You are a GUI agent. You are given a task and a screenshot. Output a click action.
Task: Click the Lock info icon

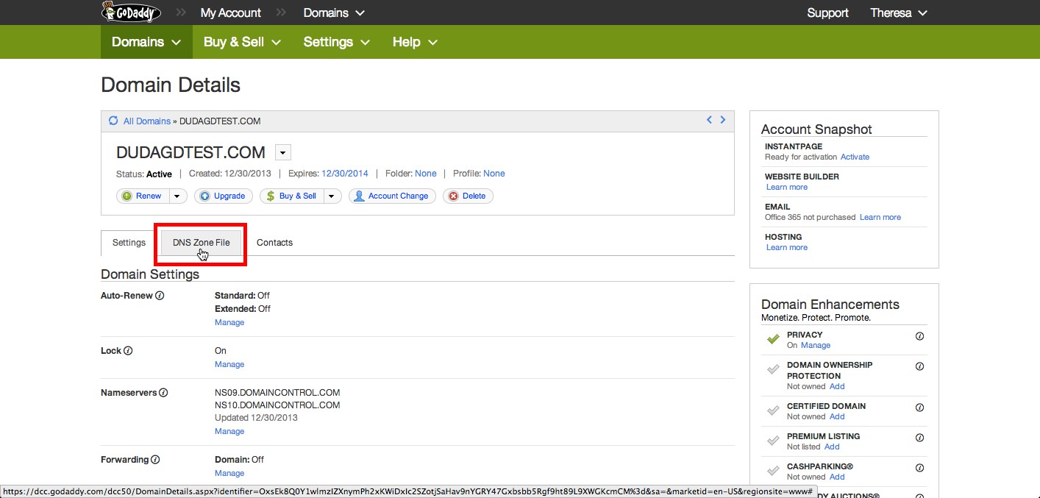pos(128,351)
